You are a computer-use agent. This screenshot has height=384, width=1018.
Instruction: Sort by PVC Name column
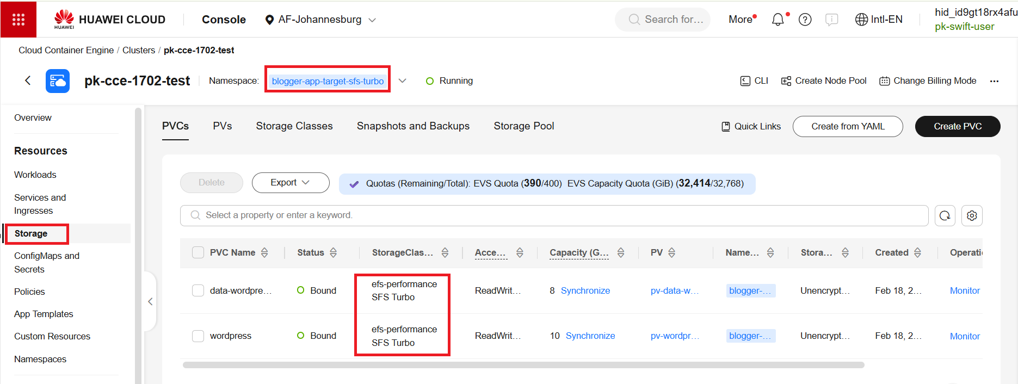point(264,252)
